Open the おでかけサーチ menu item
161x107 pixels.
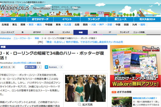[x=40, y=19]
